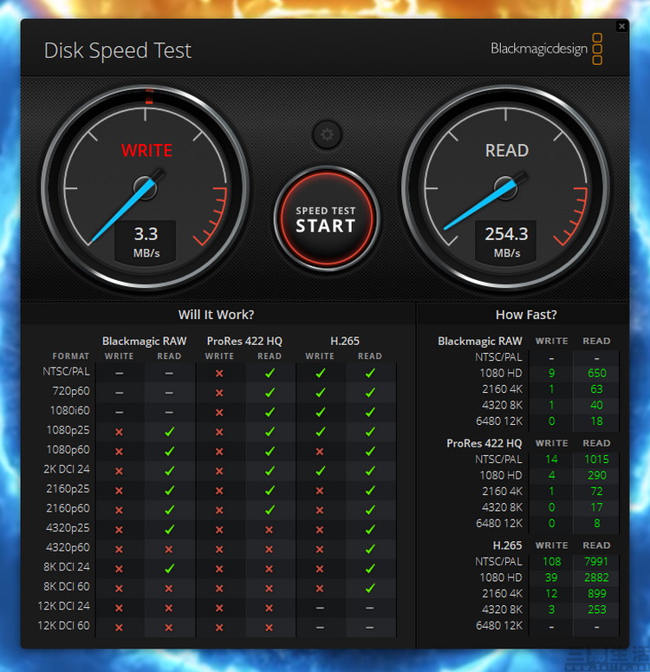Viewport: 650px width, 672px height.
Task: Click the 2K DCI 24 format row label
Action: pyautogui.click(x=67, y=469)
